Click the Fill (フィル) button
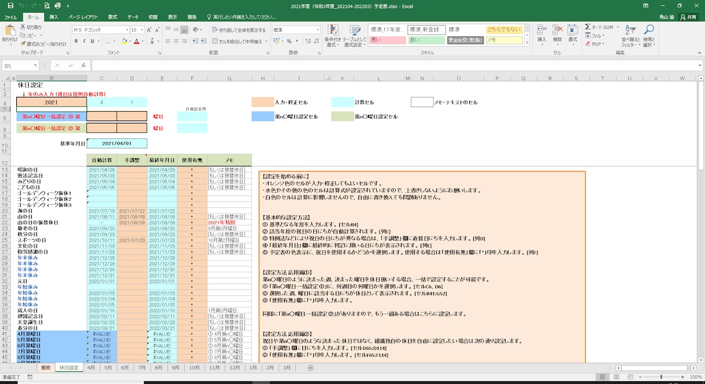This screenshot has height=384, width=705. [x=595, y=36]
